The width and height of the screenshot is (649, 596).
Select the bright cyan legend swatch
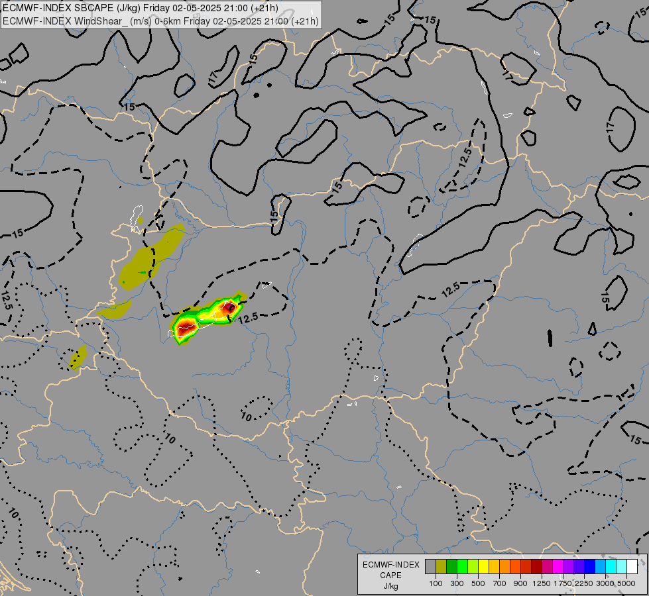pyautogui.click(x=611, y=566)
